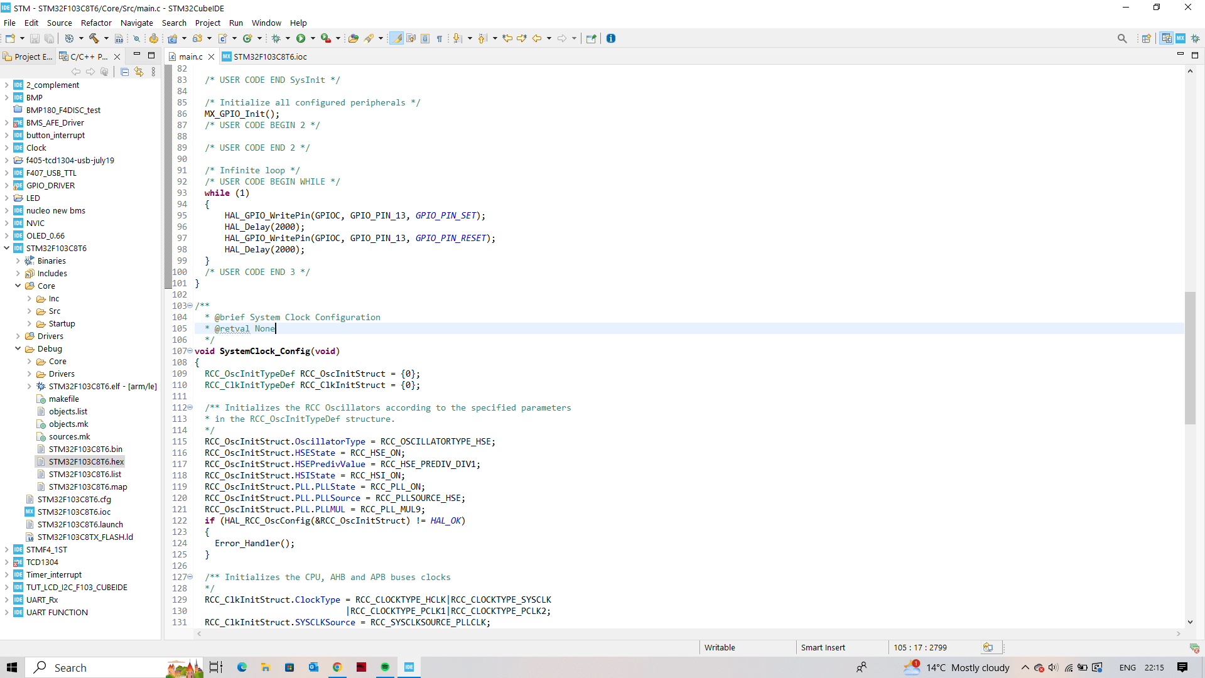The width and height of the screenshot is (1205, 678).
Task: Switch to the STM32F103C8T6.ioc tab
Action: coord(269,56)
